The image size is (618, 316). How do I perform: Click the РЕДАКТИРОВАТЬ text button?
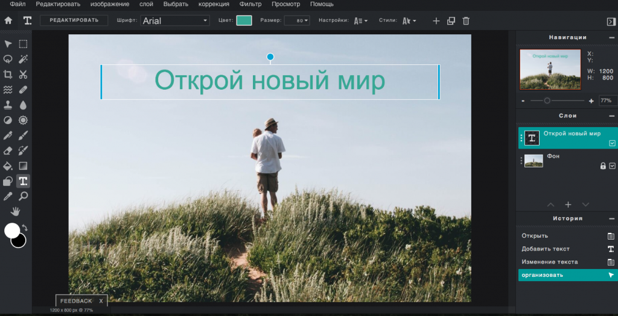point(74,20)
